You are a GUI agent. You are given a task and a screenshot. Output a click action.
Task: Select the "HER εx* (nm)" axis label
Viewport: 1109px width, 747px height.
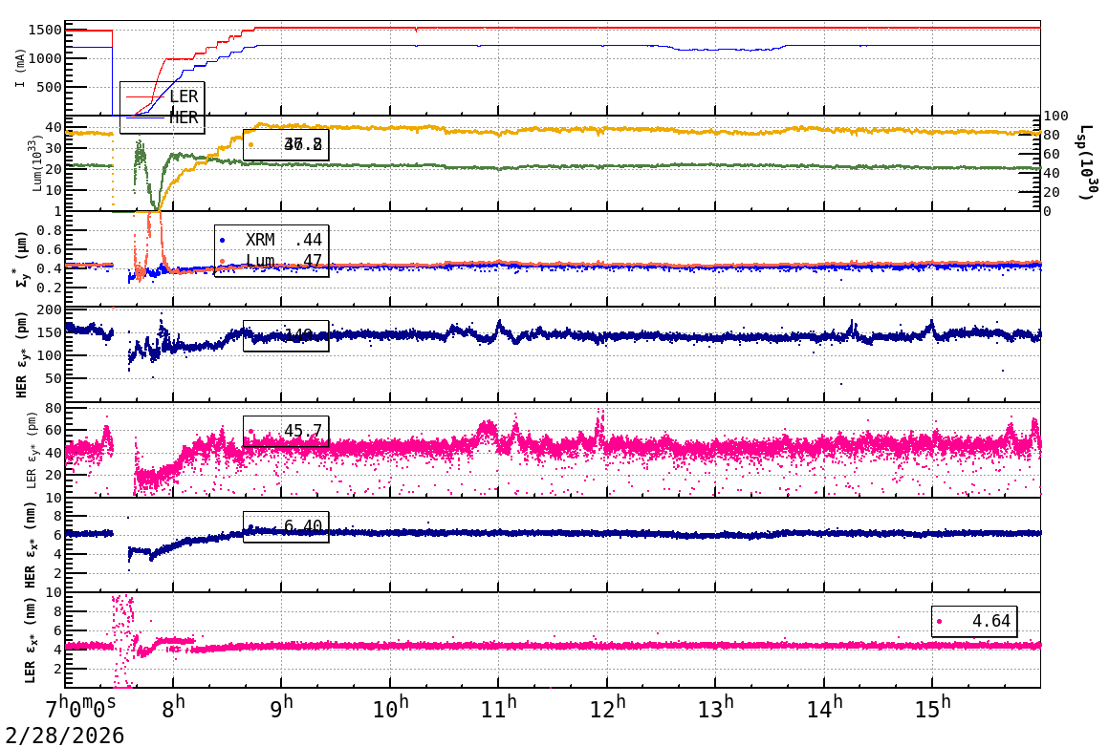pyautogui.click(x=30, y=544)
